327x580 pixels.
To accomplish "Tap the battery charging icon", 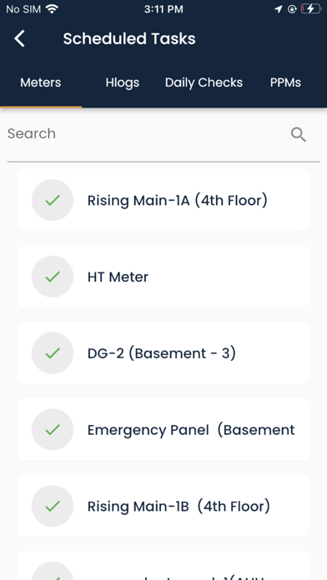I will click(310, 9).
